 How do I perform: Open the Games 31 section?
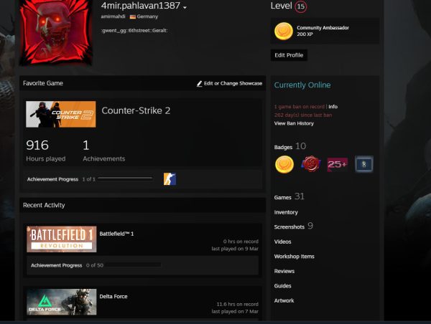289,196
